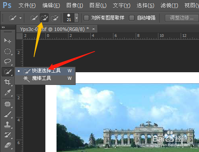Open the 滤镜(T) menu
The image size is (199, 152).
point(169,6)
